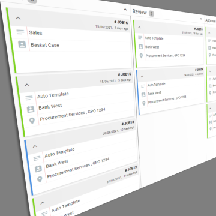Click the contact icon in JOB15 card
Viewport: 216px width, 216px height.
tap(31, 109)
